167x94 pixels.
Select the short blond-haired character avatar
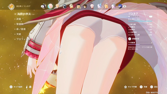(x=57, y=6)
